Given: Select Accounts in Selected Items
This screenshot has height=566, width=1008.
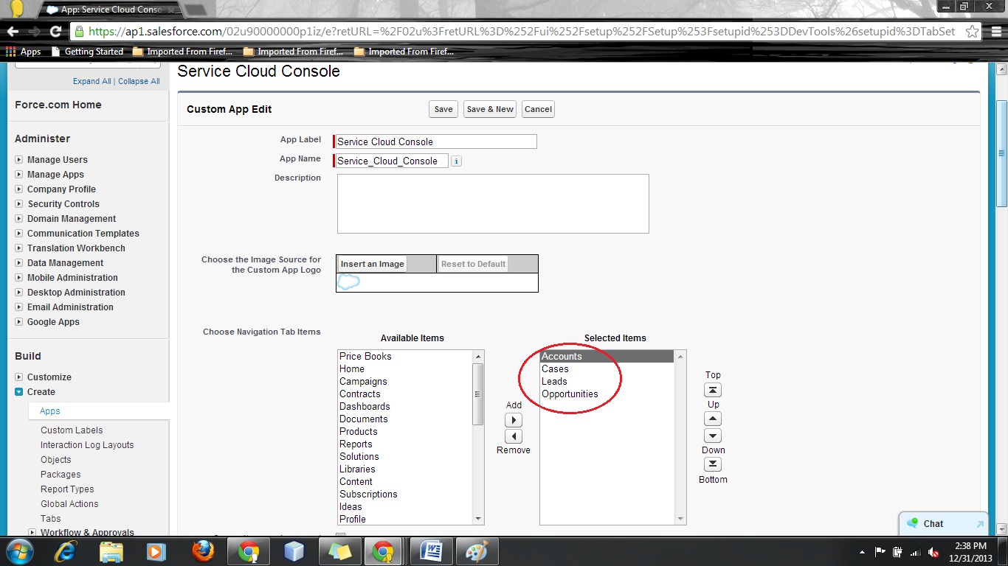Looking at the screenshot, I should (x=607, y=357).
